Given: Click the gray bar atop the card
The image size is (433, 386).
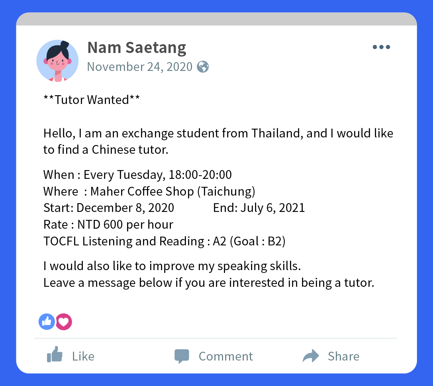Looking at the screenshot, I should tap(217, 19).
